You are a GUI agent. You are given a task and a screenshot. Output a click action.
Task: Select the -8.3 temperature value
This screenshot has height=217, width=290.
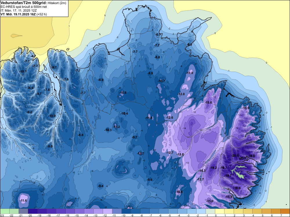point(189,45)
